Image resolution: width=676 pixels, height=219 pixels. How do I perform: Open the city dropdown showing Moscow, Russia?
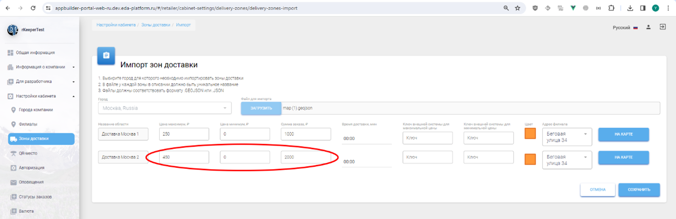pos(164,108)
